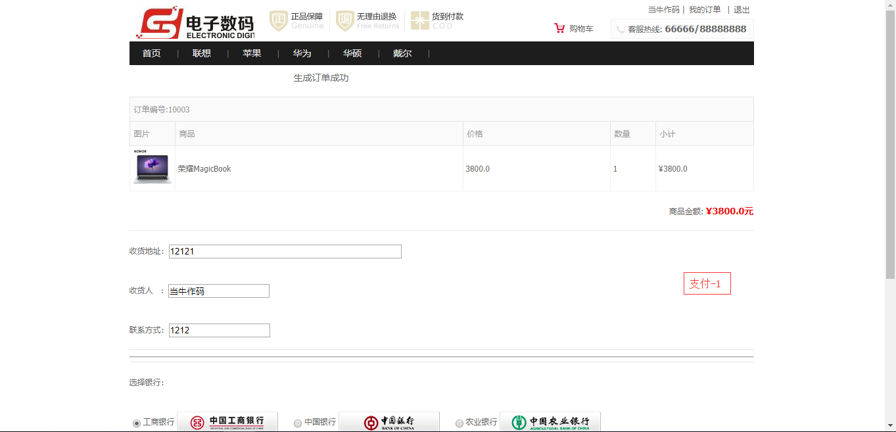Click the 货到付款 gift box icon
Screen dimensions: 896x432
419,20
